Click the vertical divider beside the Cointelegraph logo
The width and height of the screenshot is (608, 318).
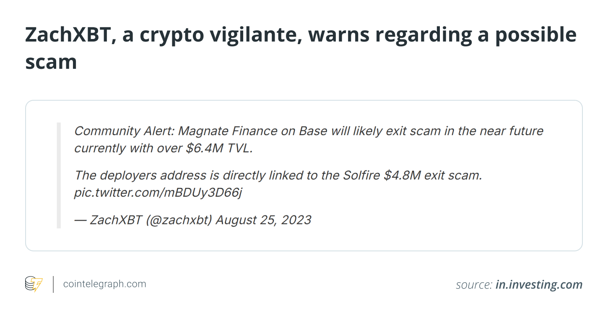click(53, 284)
